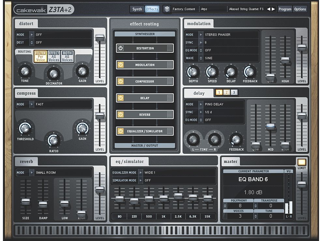Open delay MODE dropdown
The width and height of the screenshot is (322, 241).
coord(201,104)
